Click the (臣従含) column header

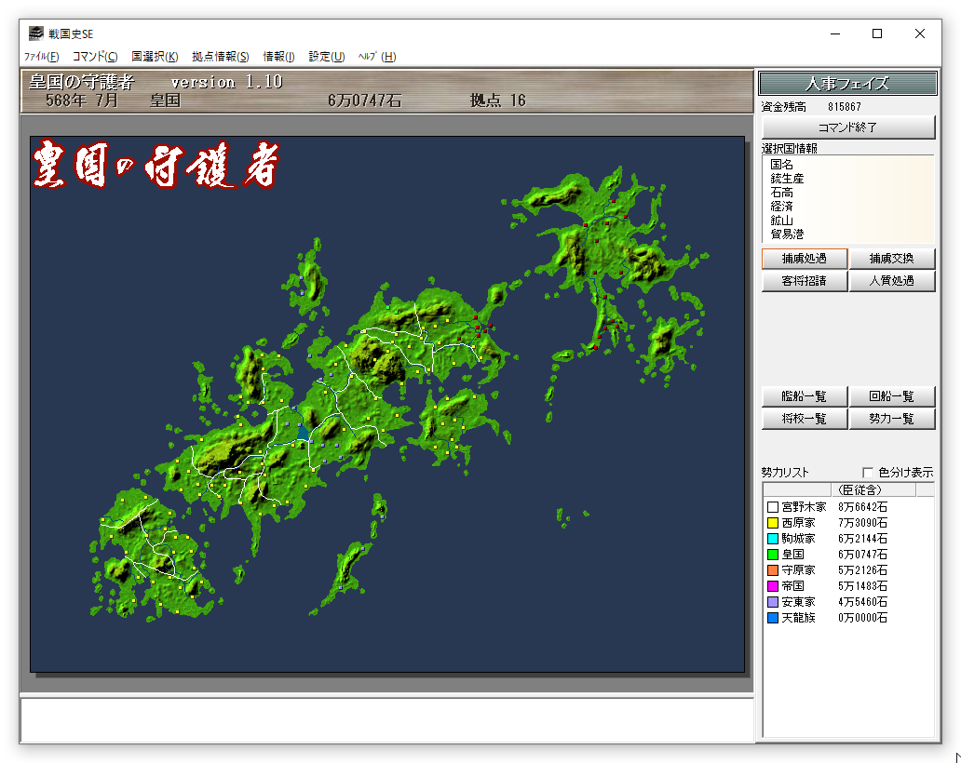click(x=859, y=490)
